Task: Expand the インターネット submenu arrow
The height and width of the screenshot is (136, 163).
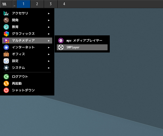Action: tap(49, 48)
